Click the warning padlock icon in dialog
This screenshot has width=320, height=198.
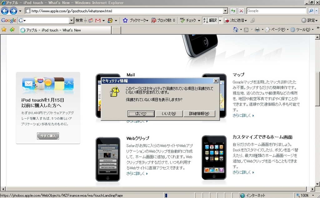point(114,92)
